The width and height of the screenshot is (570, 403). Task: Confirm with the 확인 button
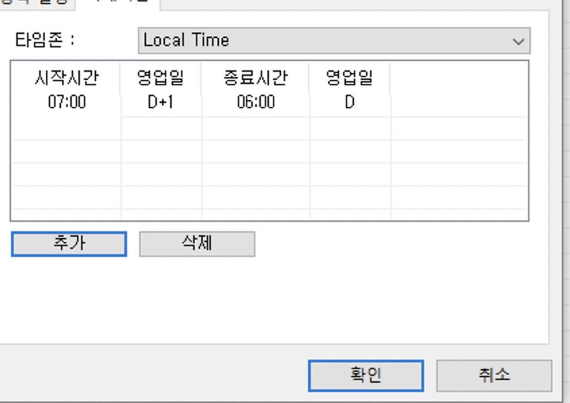pyautogui.click(x=365, y=375)
